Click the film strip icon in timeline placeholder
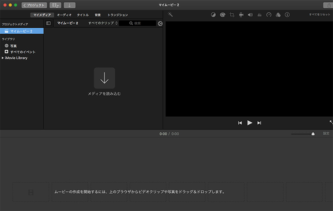 pos(31,192)
